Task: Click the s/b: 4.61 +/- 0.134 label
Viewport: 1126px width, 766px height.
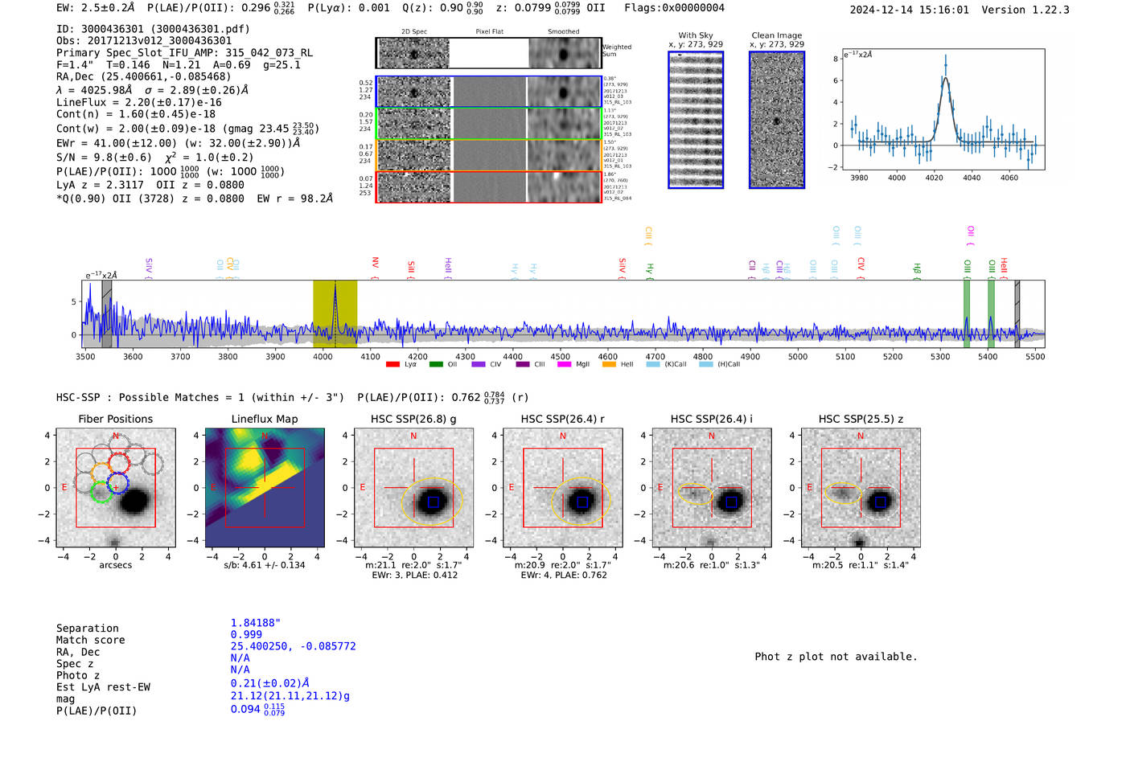Action: 265,565
